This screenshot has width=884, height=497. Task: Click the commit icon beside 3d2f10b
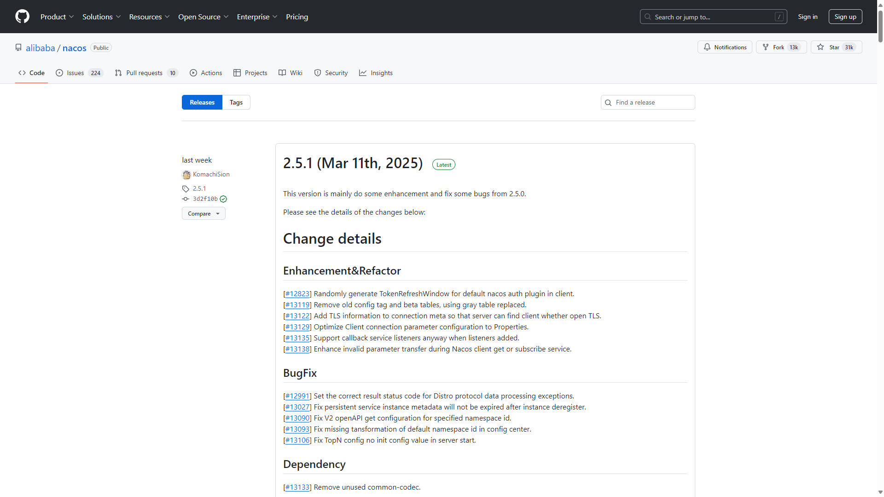tap(186, 199)
